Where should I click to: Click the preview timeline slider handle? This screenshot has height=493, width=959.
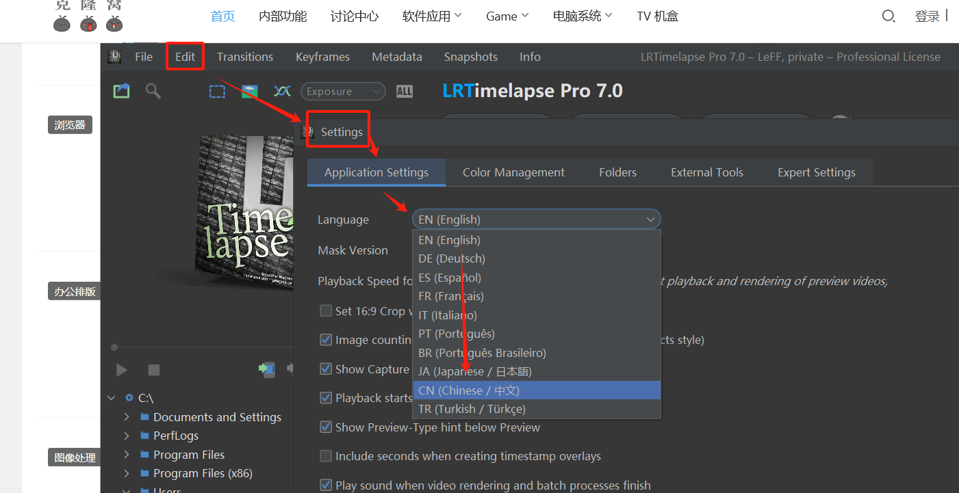point(114,347)
